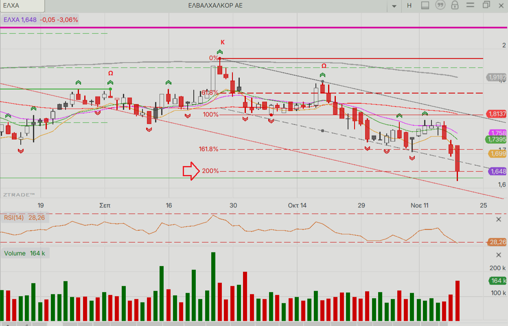Select the Fibonacci 161.8% level label
Screen dimensions: 508x326
tap(208, 149)
